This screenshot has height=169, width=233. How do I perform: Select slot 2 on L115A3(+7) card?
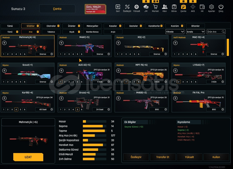click(x=179, y=82)
